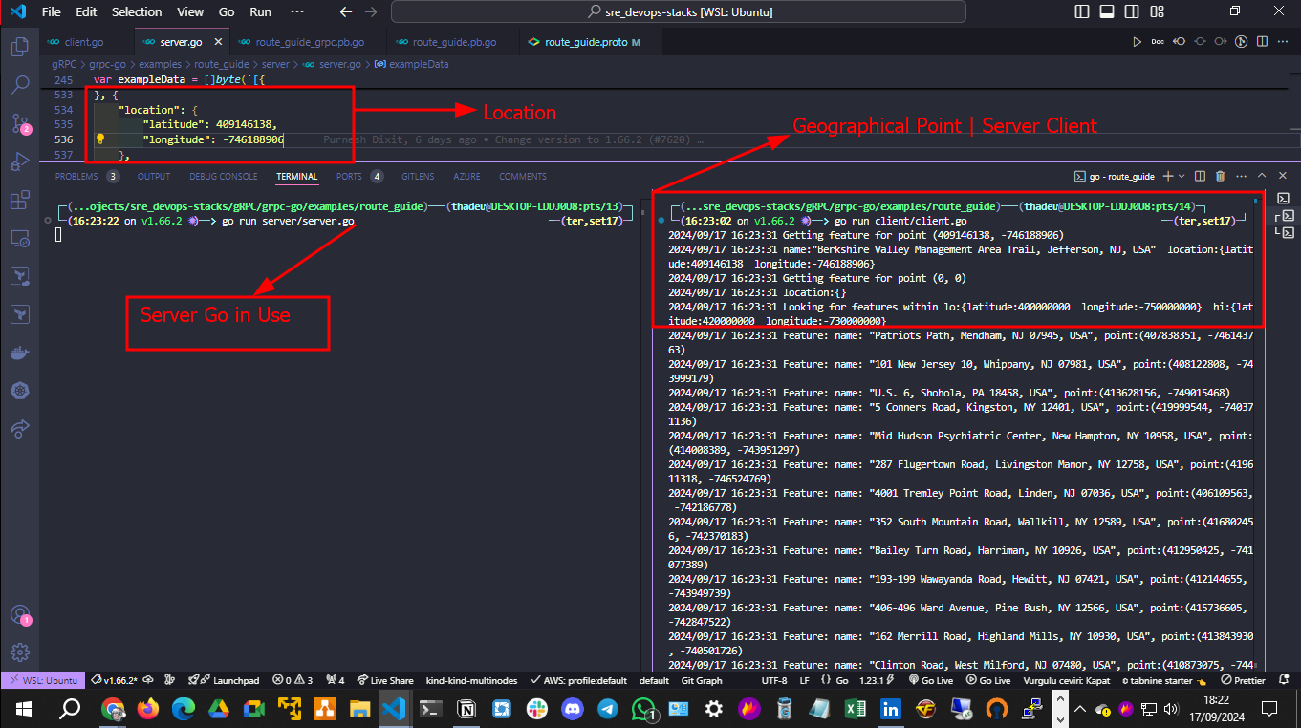1301x728 pixels.
Task: Split the terminal panel
Action: click(1200, 176)
